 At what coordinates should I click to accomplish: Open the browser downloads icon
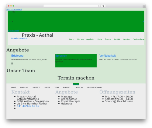[103, 6]
